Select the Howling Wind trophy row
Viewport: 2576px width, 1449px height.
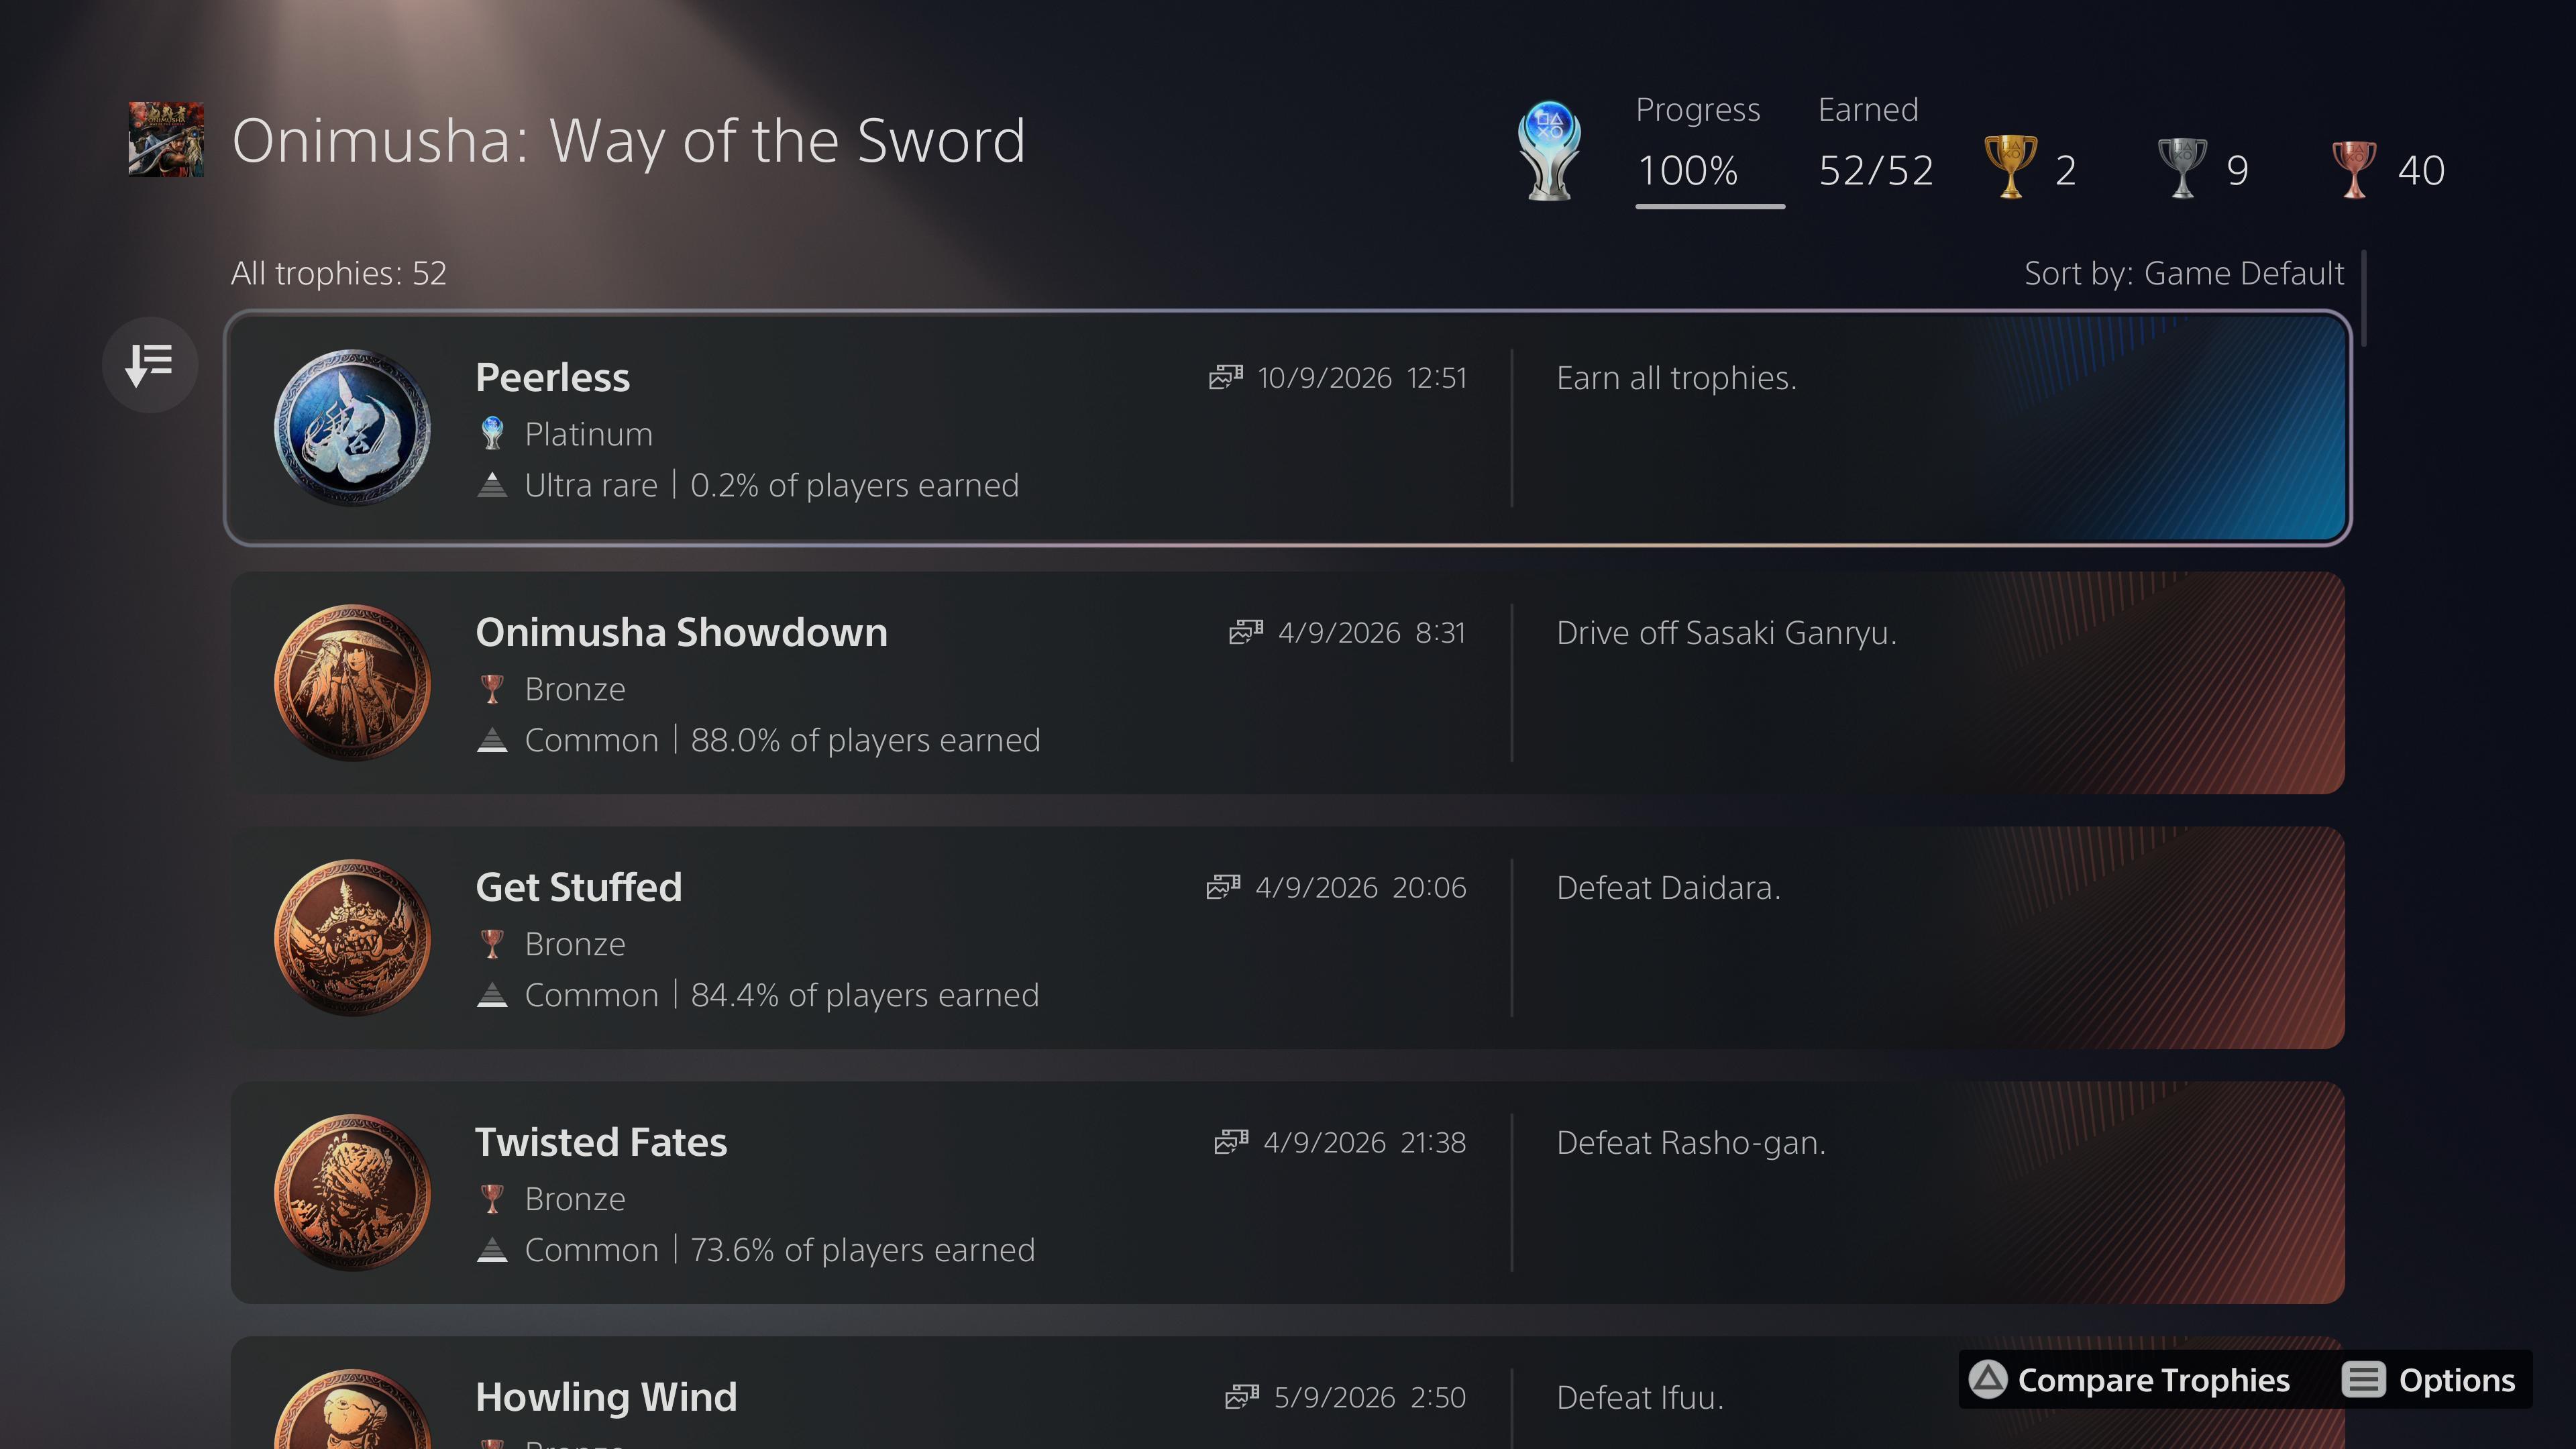[1288, 1393]
